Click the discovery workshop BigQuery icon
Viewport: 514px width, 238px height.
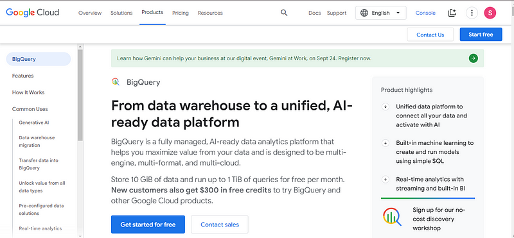click(392, 217)
